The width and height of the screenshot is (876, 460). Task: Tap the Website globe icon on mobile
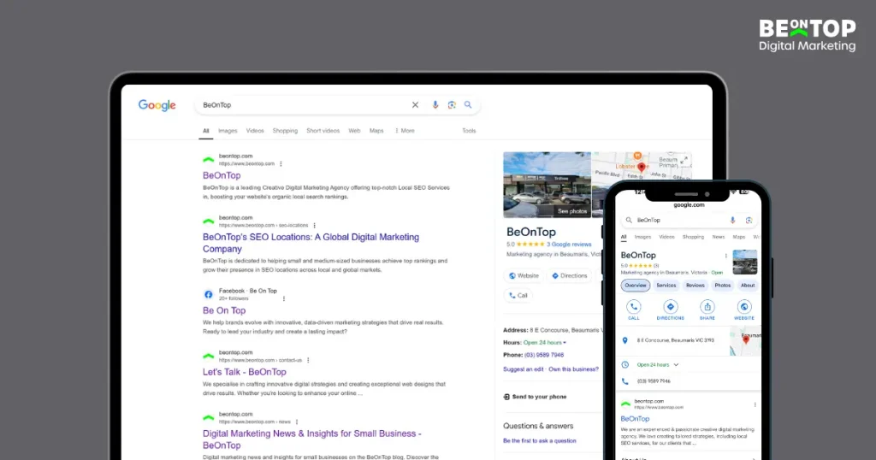744,307
